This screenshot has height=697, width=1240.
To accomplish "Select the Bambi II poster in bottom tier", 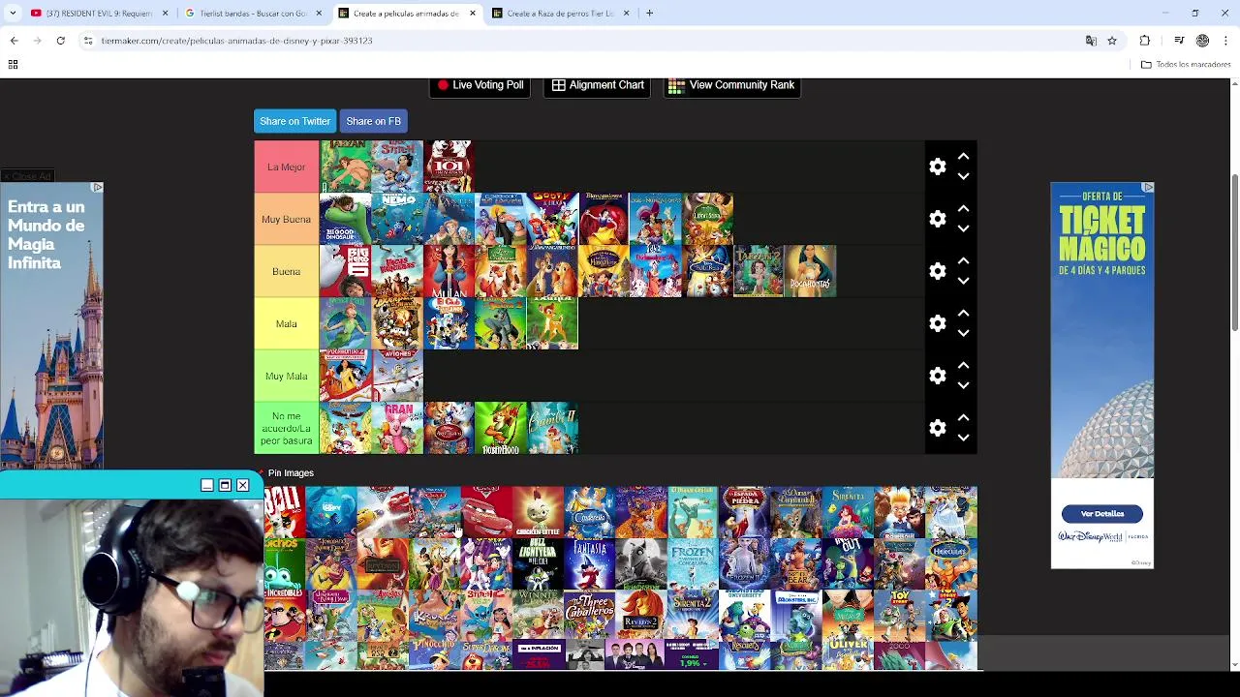I will (x=552, y=428).
